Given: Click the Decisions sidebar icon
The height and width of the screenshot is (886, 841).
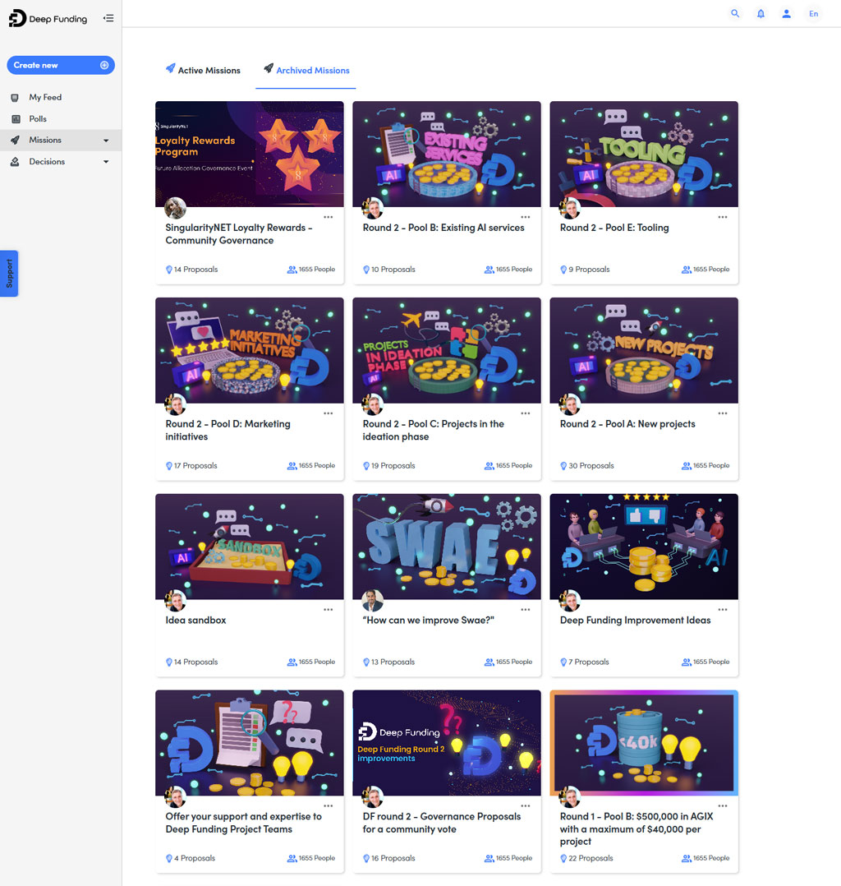Looking at the screenshot, I should pyautogui.click(x=16, y=162).
